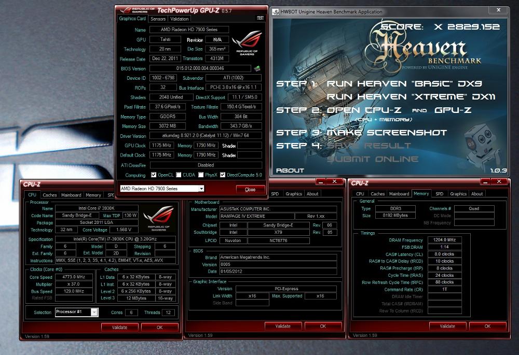Image resolution: width=519 pixels, height=355 pixels.
Task: Click Validate in left CPU-Z window
Action: [x=119, y=327]
